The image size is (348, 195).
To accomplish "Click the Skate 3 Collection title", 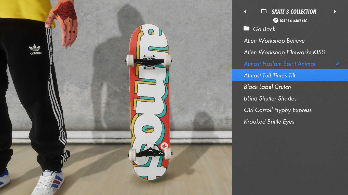I will click(x=294, y=12).
